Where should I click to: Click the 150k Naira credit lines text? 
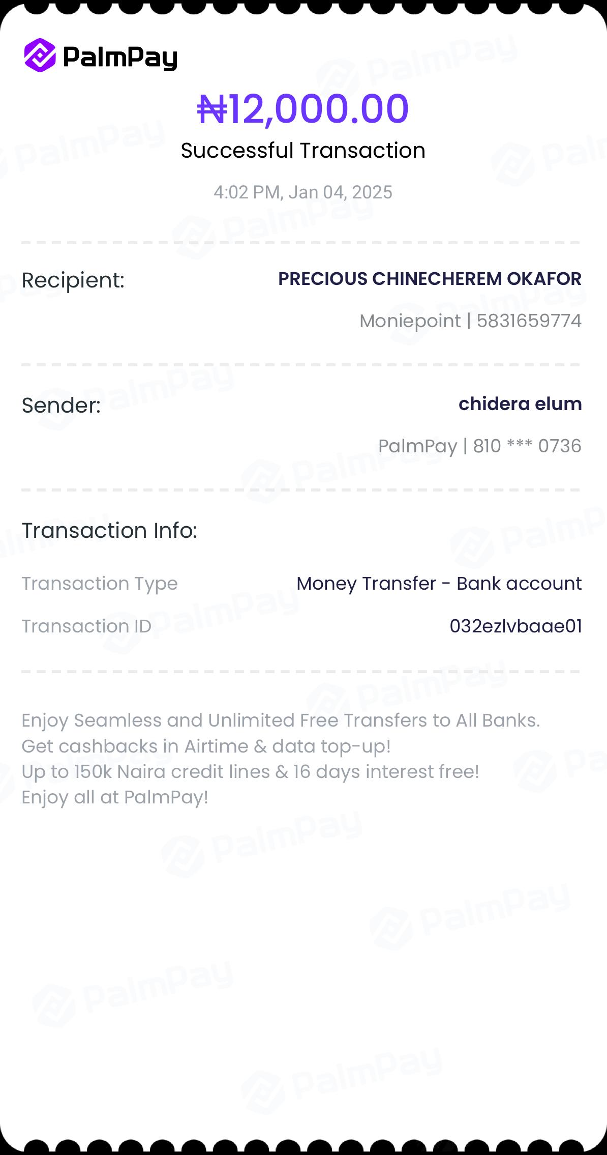(250, 772)
